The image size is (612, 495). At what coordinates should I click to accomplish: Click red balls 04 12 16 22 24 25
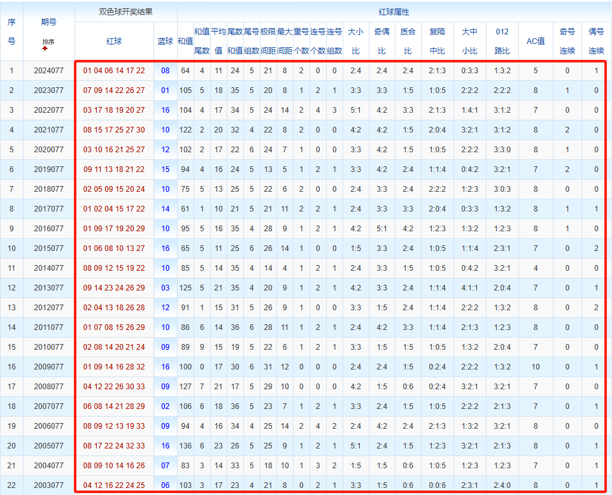pos(114,485)
